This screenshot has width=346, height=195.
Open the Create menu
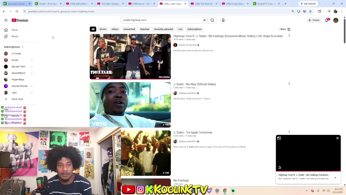(x=314, y=20)
